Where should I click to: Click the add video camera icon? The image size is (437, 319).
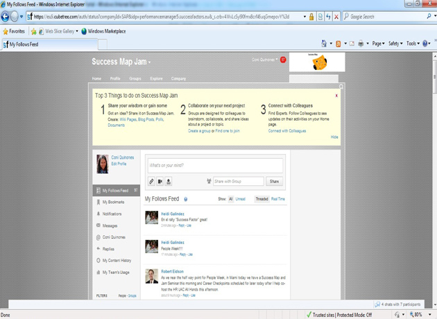click(x=160, y=182)
